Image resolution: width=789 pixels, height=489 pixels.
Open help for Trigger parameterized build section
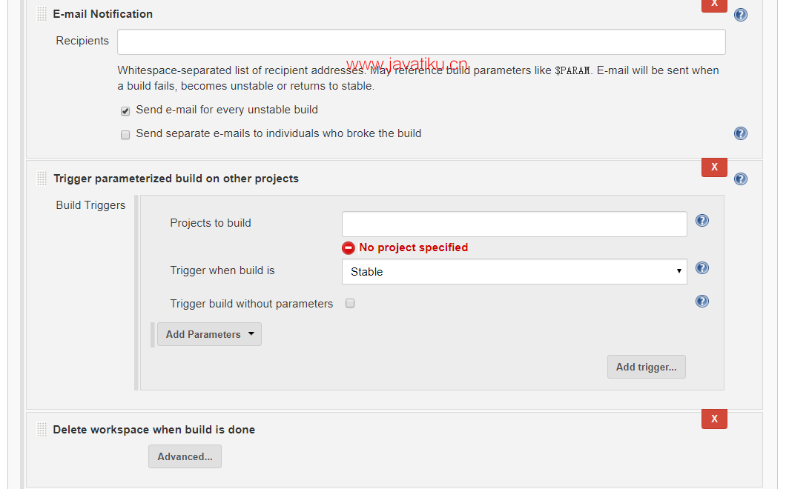(740, 179)
